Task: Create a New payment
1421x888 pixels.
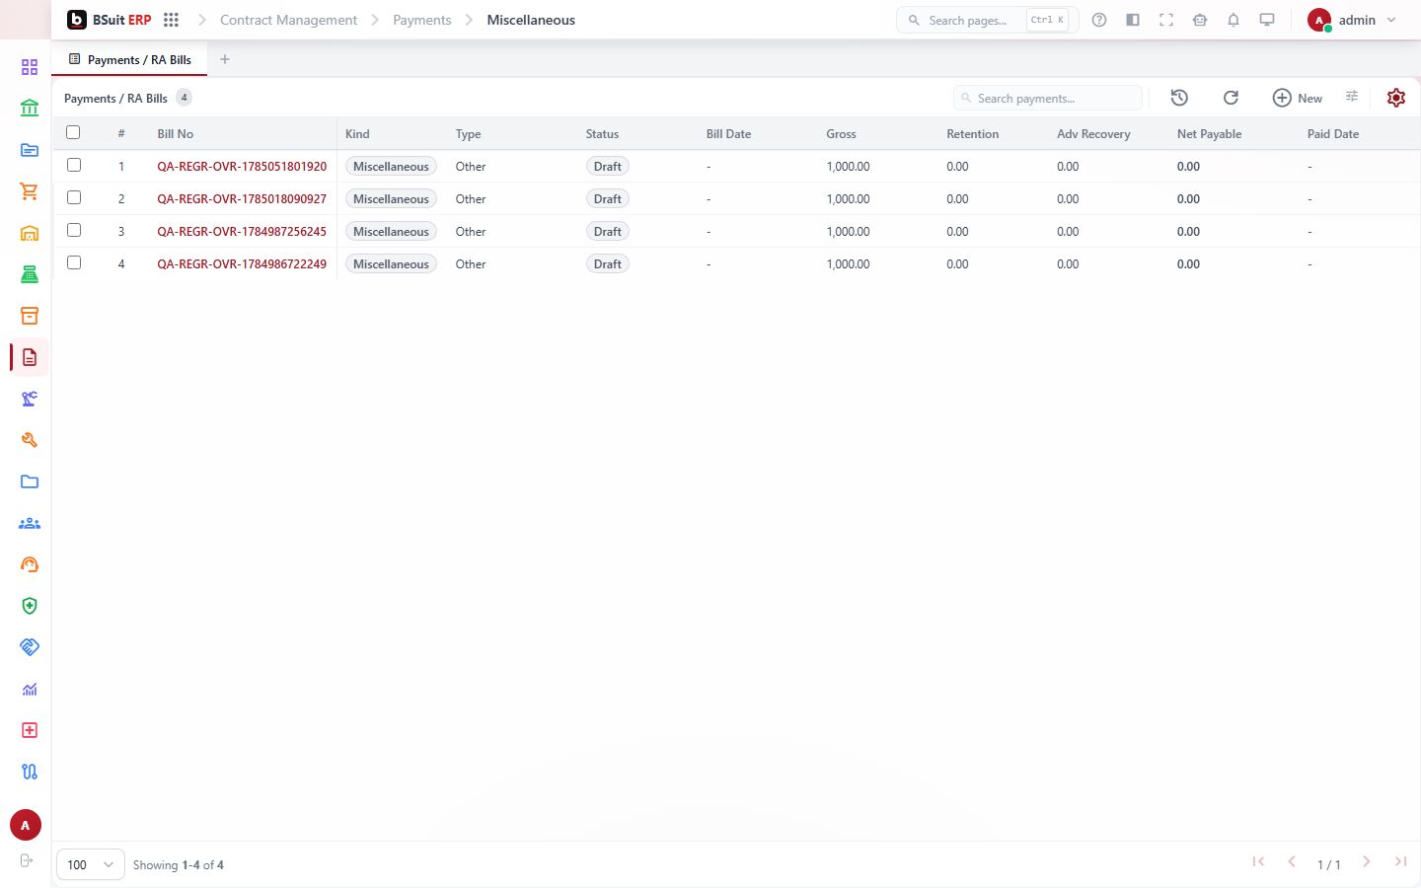Action: (1298, 98)
